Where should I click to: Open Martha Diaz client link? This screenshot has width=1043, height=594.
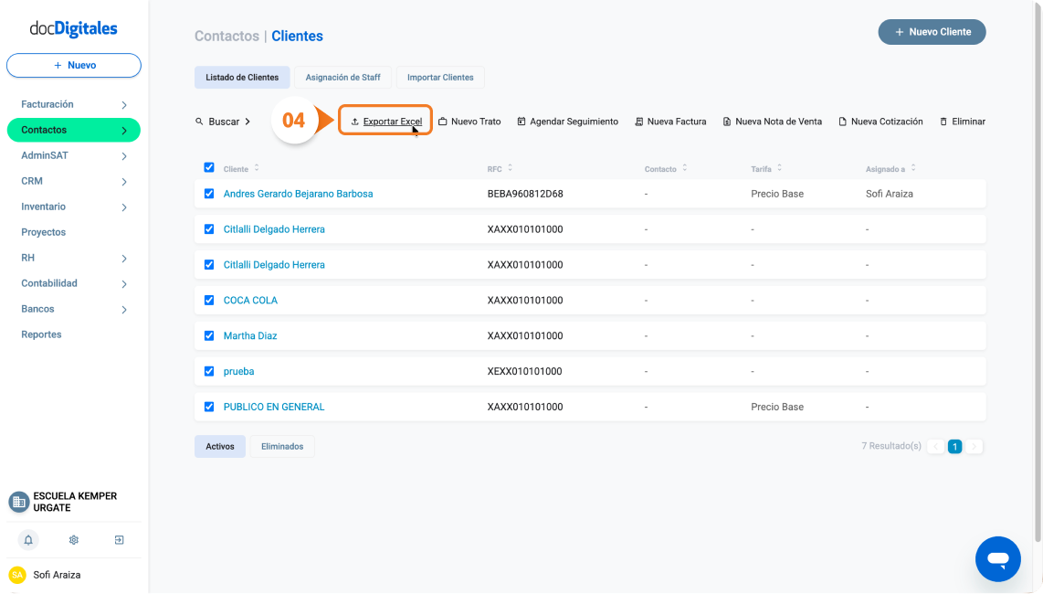(250, 335)
